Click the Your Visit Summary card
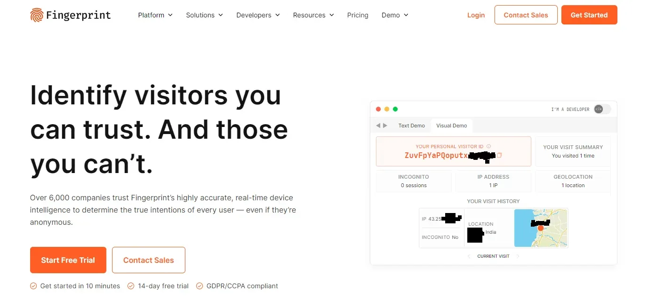 pyautogui.click(x=573, y=151)
